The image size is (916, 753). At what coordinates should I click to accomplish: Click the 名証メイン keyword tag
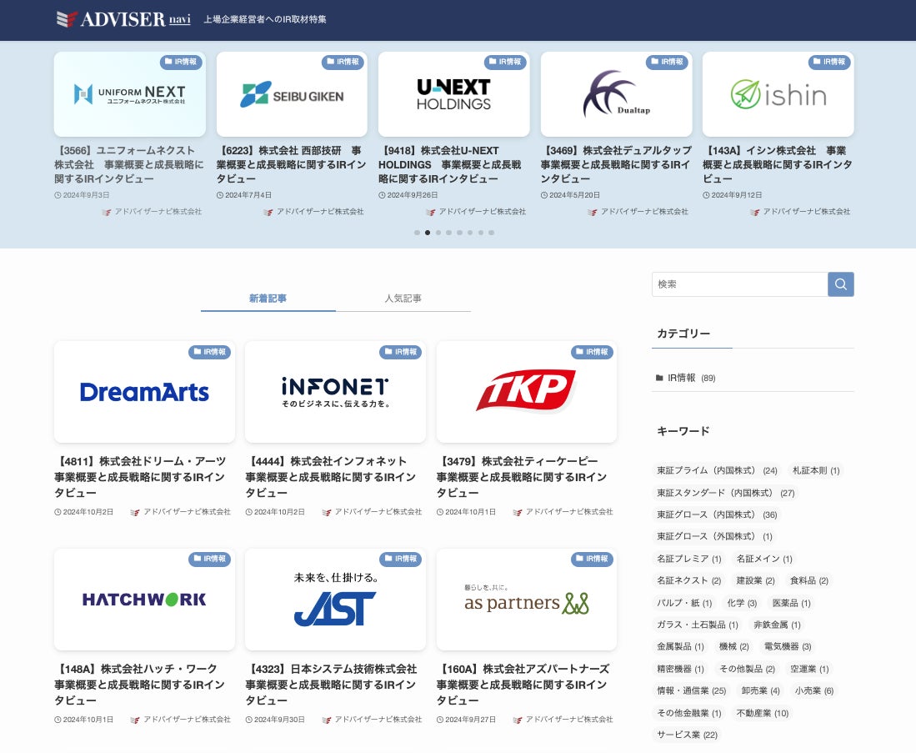pyautogui.click(x=764, y=559)
